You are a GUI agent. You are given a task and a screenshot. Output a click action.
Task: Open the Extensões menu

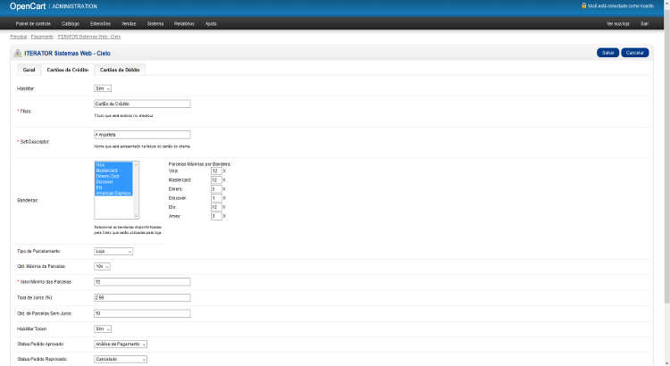(100, 23)
